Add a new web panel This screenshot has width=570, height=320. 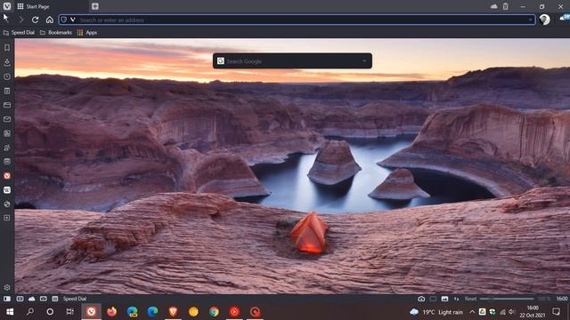[x=7, y=218]
